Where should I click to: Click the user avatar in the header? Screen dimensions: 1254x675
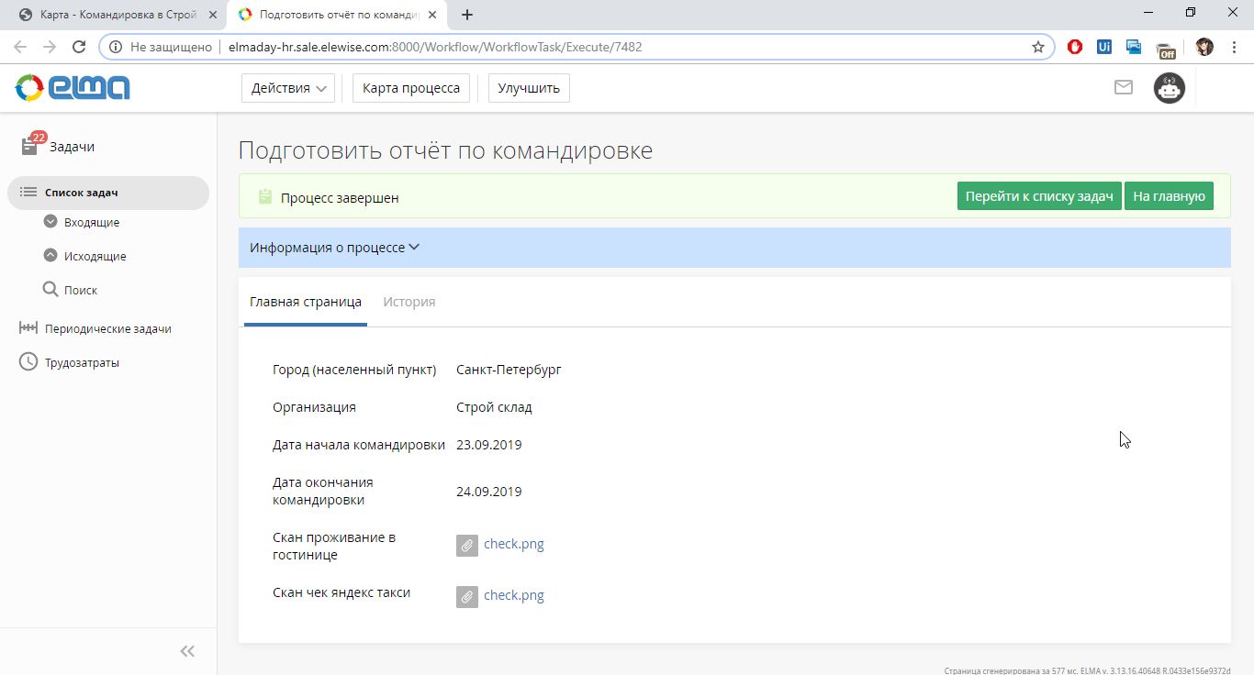point(1169,87)
